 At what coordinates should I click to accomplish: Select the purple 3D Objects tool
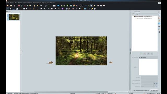pyautogui.click(x=63, y=9)
